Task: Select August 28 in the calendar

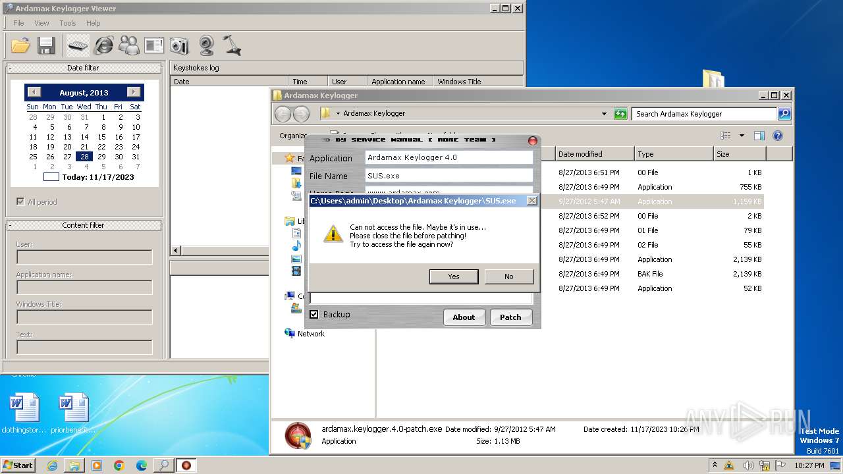Action: pyautogui.click(x=84, y=157)
